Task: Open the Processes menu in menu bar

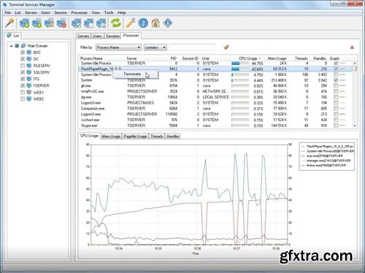Action: (80, 12)
